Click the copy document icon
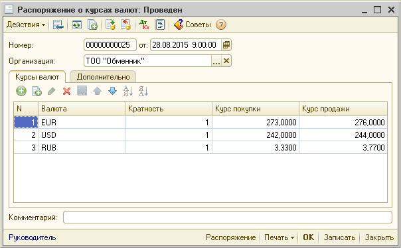401x248 pixels. [x=92, y=25]
